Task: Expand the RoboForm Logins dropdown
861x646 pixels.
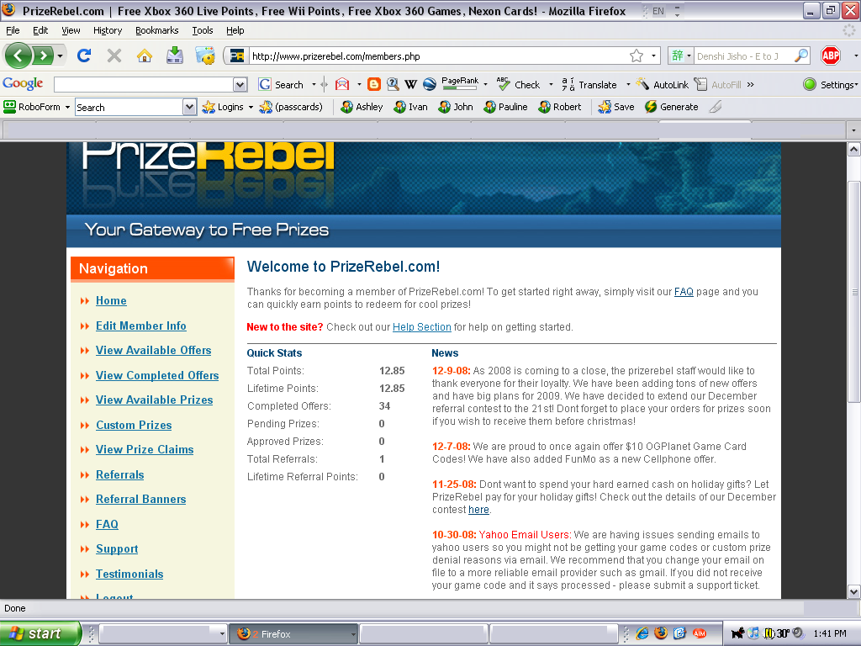Action: (251, 107)
